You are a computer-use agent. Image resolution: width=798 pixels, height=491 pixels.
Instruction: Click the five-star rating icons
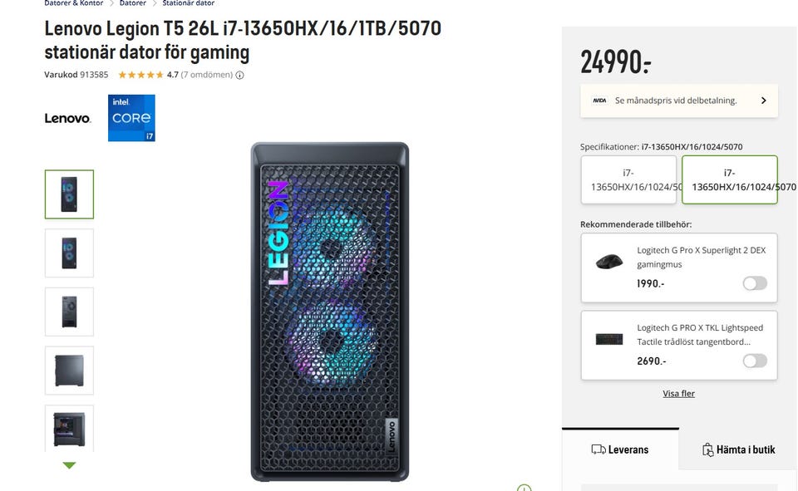point(141,75)
